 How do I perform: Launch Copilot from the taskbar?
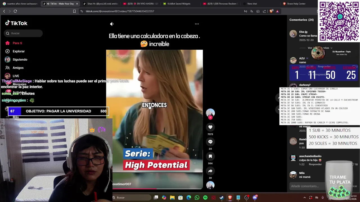click(164, 198)
